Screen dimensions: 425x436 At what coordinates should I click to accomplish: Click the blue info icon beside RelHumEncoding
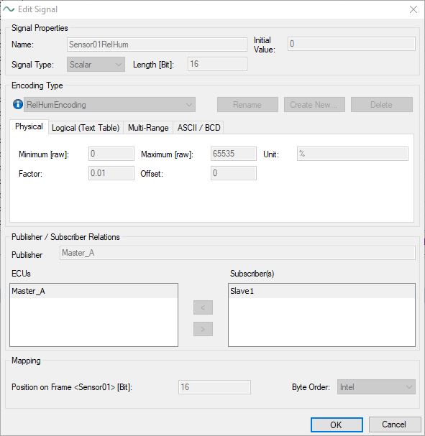click(x=18, y=105)
